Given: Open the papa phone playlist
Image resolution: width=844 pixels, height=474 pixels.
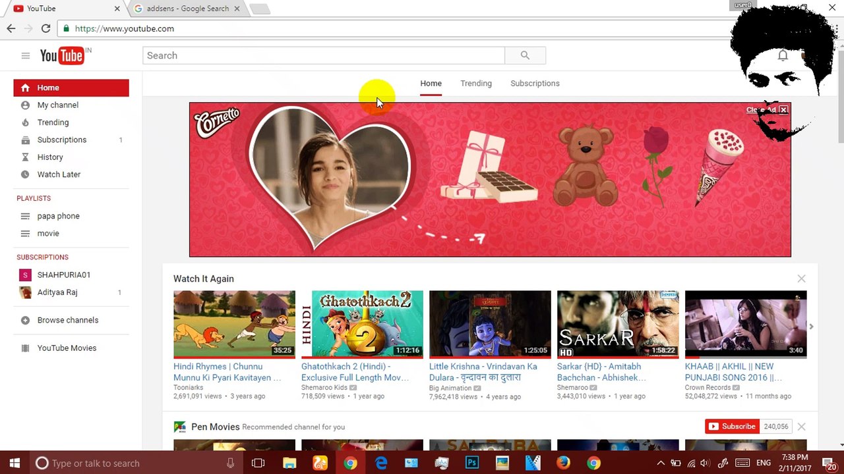Looking at the screenshot, I should click(58, 216).
